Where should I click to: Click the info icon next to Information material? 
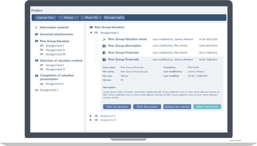(36, 28)
